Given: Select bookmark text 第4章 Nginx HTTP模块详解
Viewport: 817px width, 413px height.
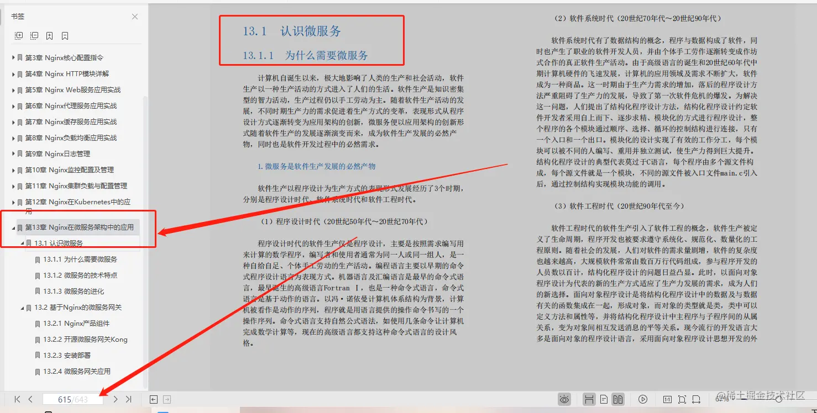Looking at the screenshot, I should [x=67, y=73].
